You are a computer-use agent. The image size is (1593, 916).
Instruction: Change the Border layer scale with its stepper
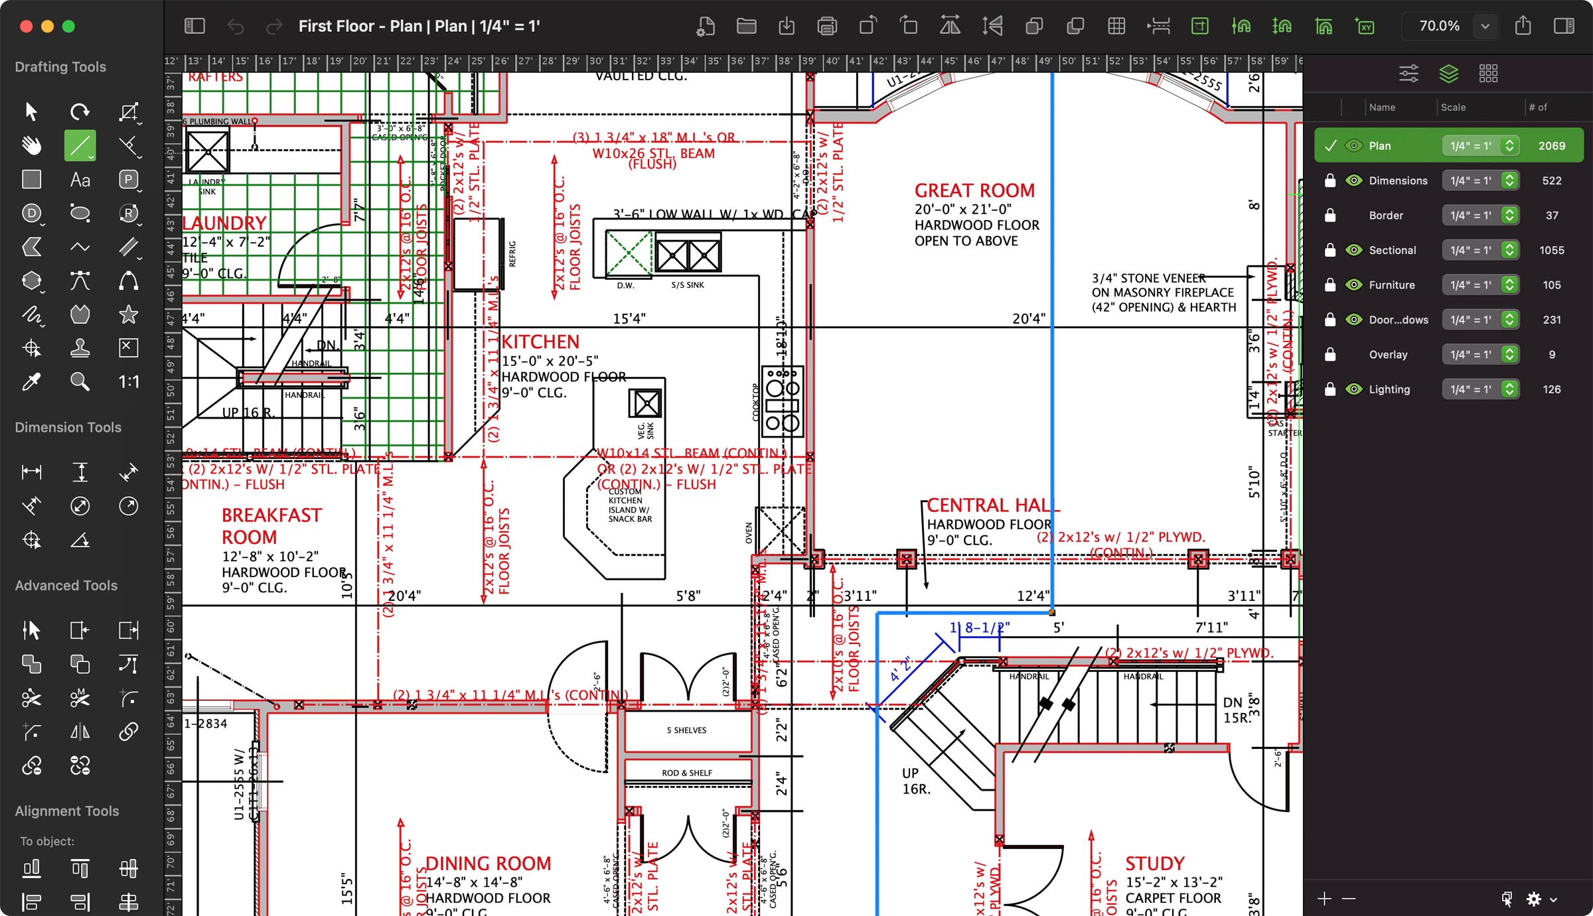(1509, 215)
